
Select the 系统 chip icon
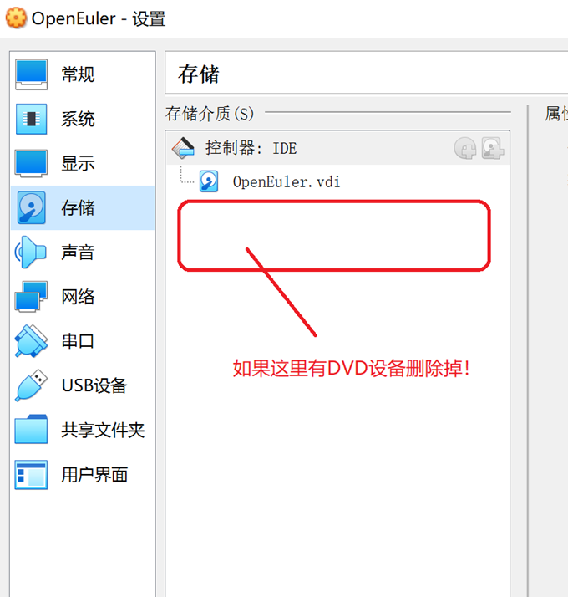point(31,119)
